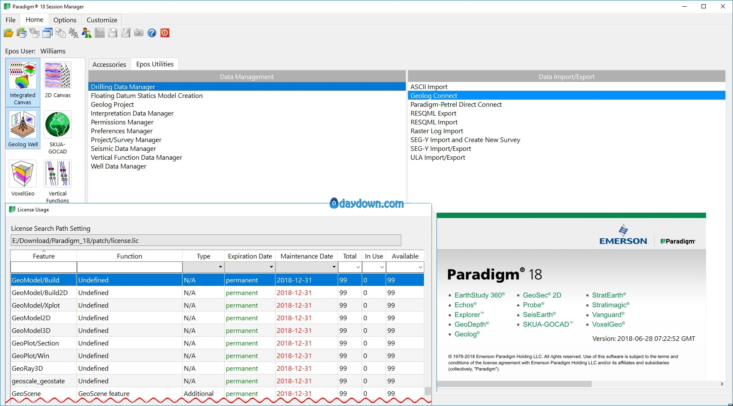Sort by the Function column header
733x406 pixels.
[x=130, y=256]
